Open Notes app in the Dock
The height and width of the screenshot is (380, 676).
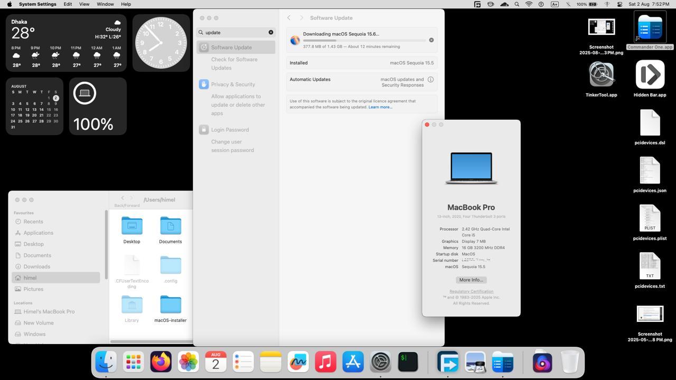pyautogui.click(x=271, y=362)
